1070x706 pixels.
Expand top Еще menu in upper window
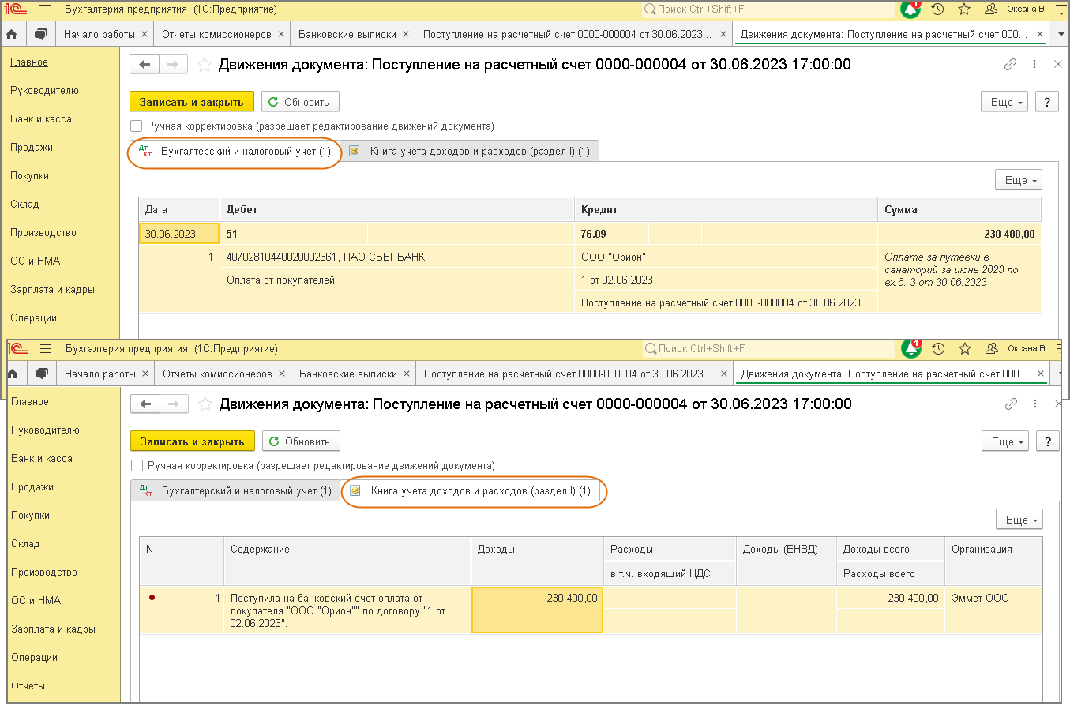click(x=1004, y=103)
